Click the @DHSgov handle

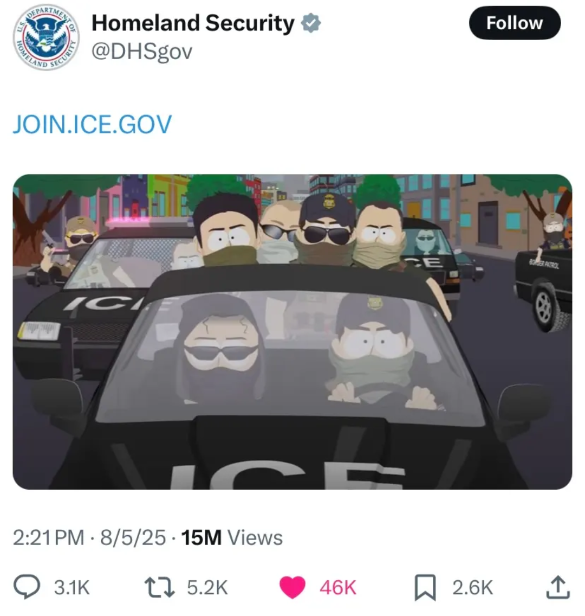[x=142, y=52]
